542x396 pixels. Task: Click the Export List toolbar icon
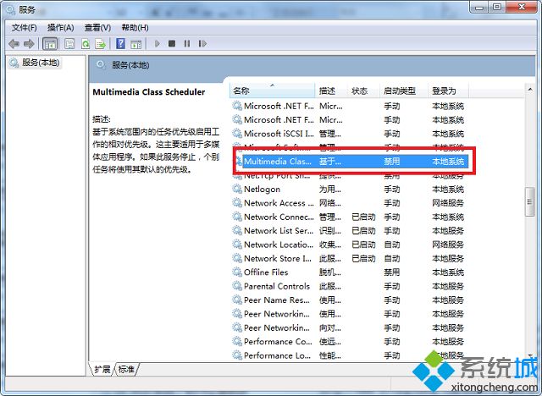pos(101,44)
